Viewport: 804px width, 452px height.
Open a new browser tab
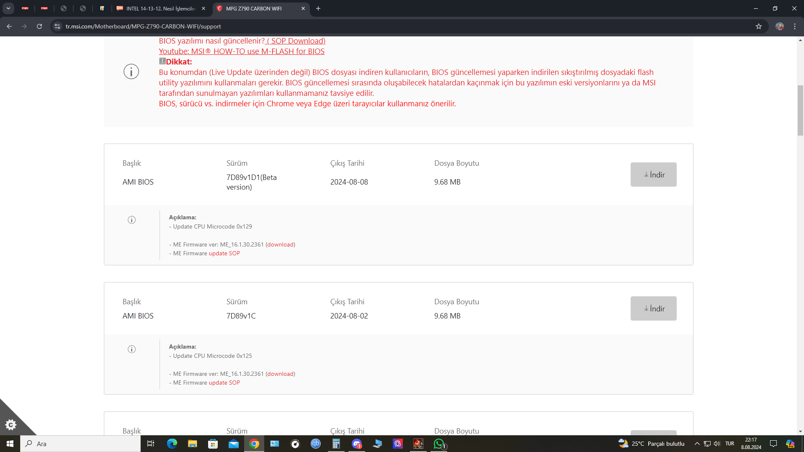318,8
